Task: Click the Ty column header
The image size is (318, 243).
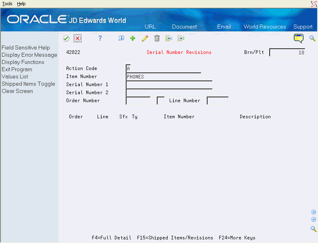Action: [135, 117]
